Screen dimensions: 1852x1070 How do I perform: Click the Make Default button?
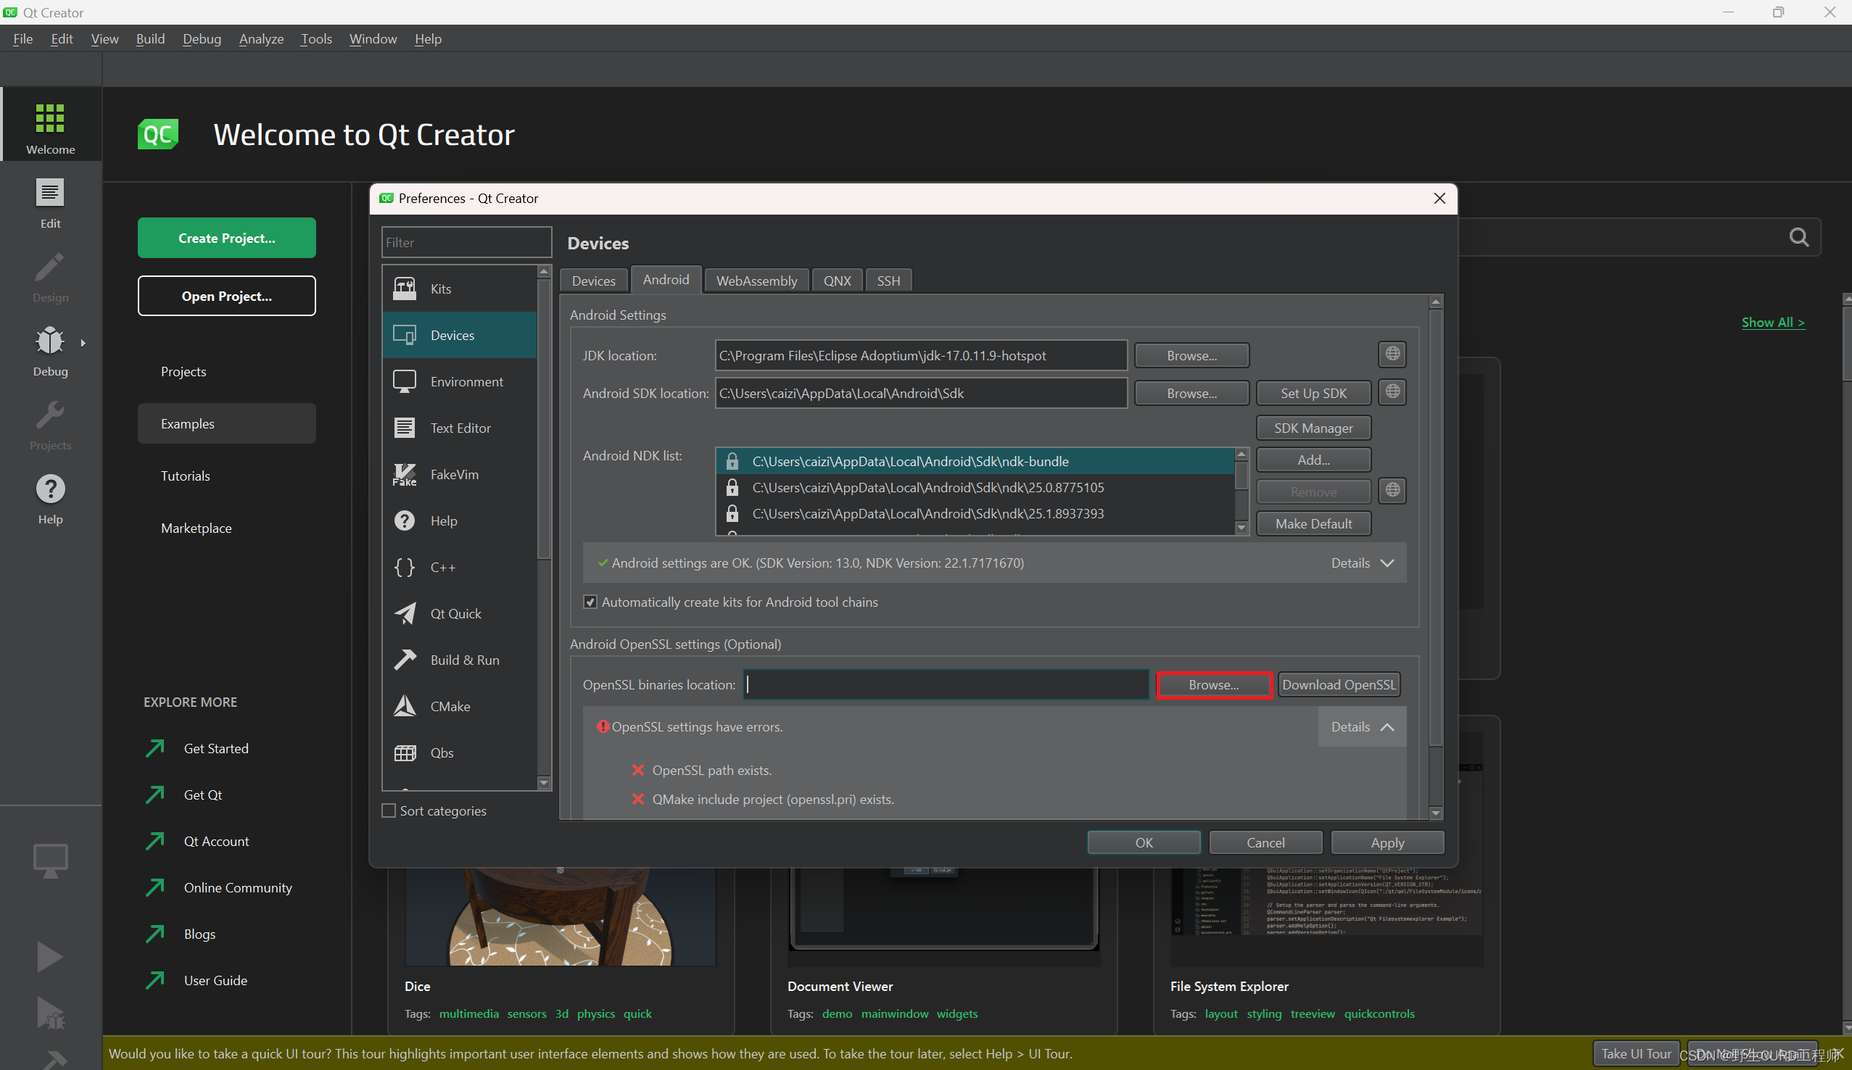click(1313, 523)
